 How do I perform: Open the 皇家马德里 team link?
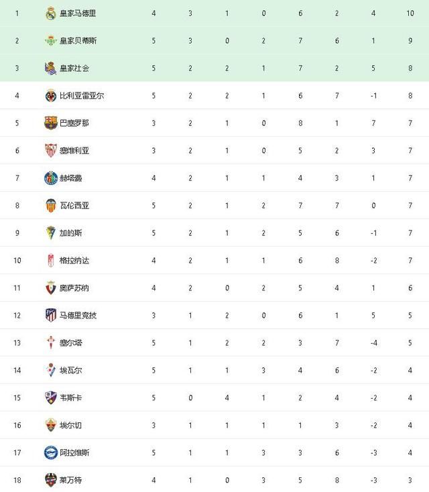[x=78, y=13]
